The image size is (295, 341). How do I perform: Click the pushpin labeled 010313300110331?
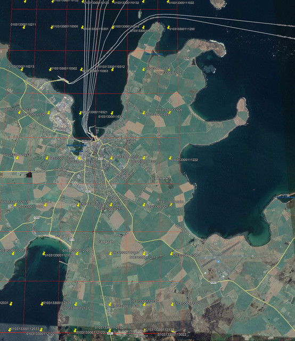143,112
